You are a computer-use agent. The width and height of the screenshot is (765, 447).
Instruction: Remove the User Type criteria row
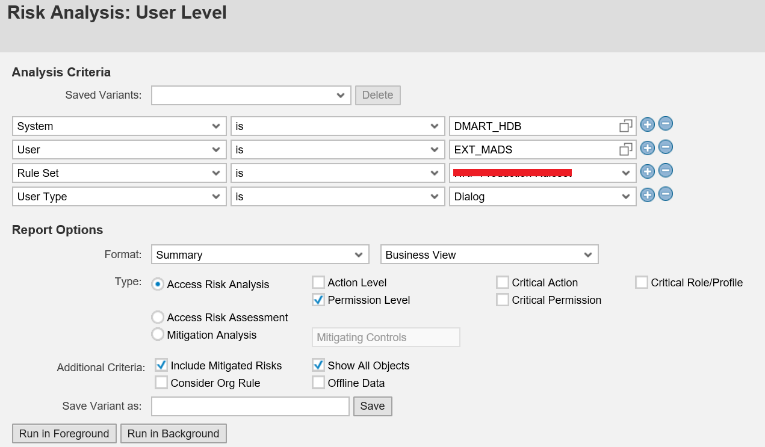pos(665,194)
